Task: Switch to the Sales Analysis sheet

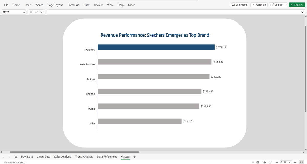Action: pos(63,157)
